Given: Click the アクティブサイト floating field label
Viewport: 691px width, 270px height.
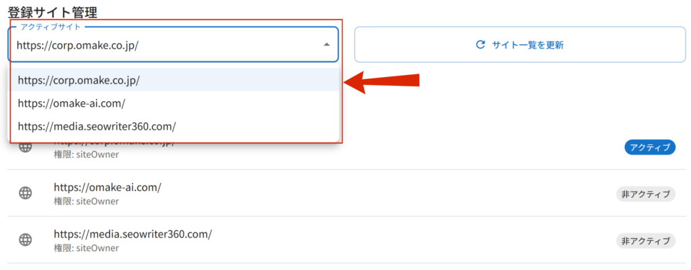Looking at the screenshot, I should click(x=51, y=27).
